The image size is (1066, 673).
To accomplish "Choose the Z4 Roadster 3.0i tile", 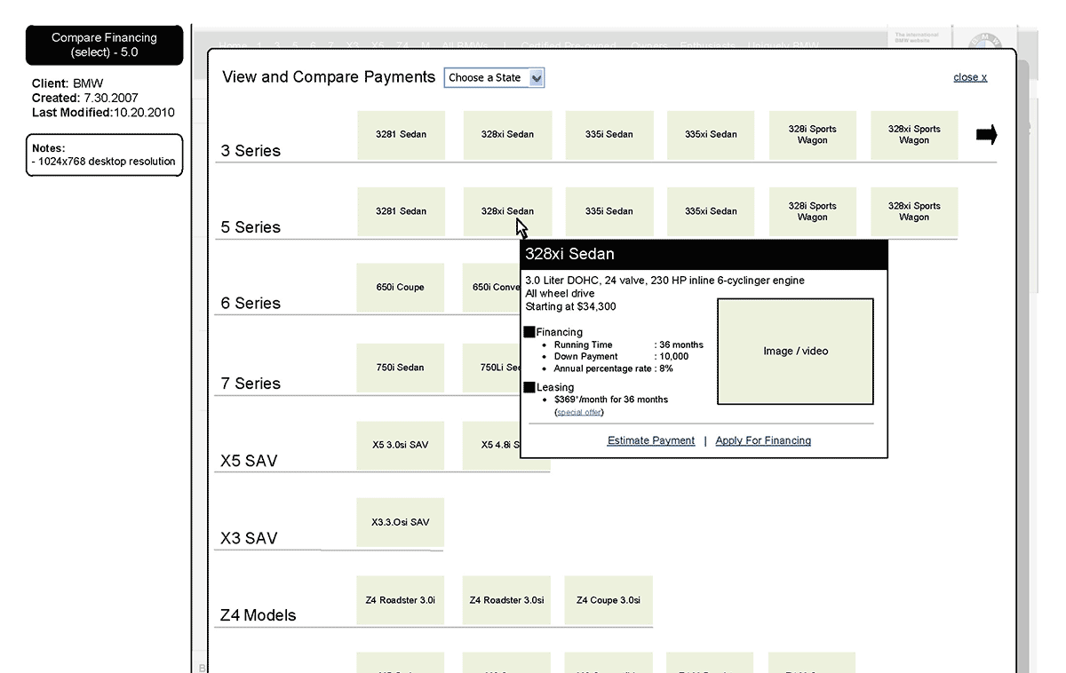I will [400, 600].
